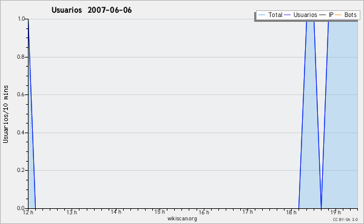Click the 14 h x-axis label
The image size is (364, 224).
(x=116, y=212)
